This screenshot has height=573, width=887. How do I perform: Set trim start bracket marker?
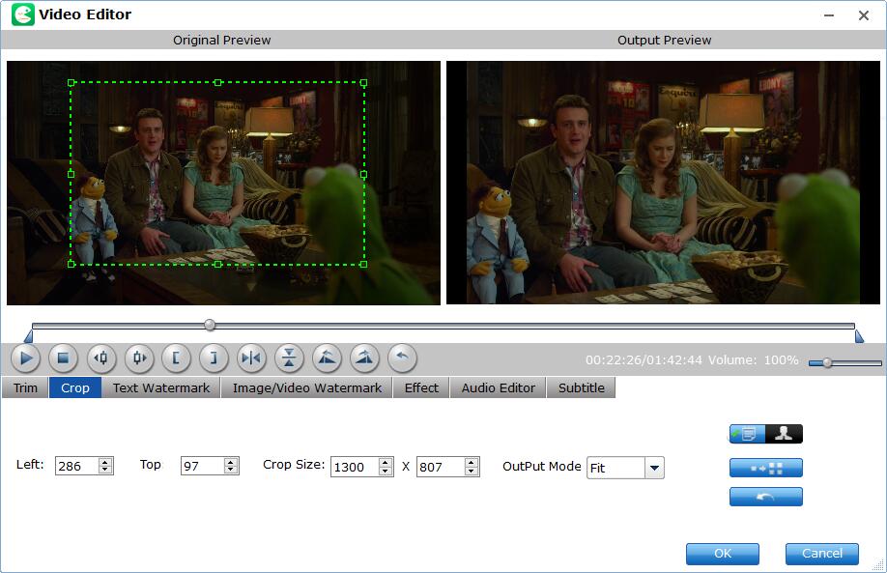176,358
